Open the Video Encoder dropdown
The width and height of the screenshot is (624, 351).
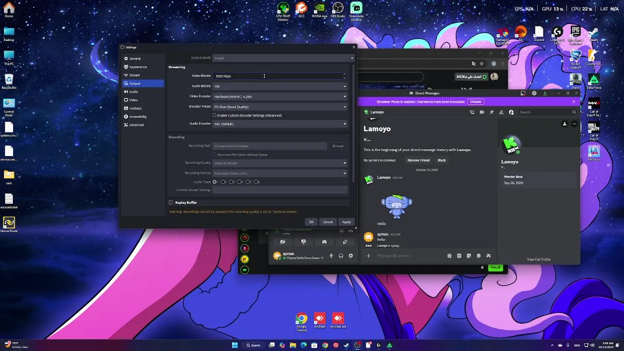click(x=280, y=97)
